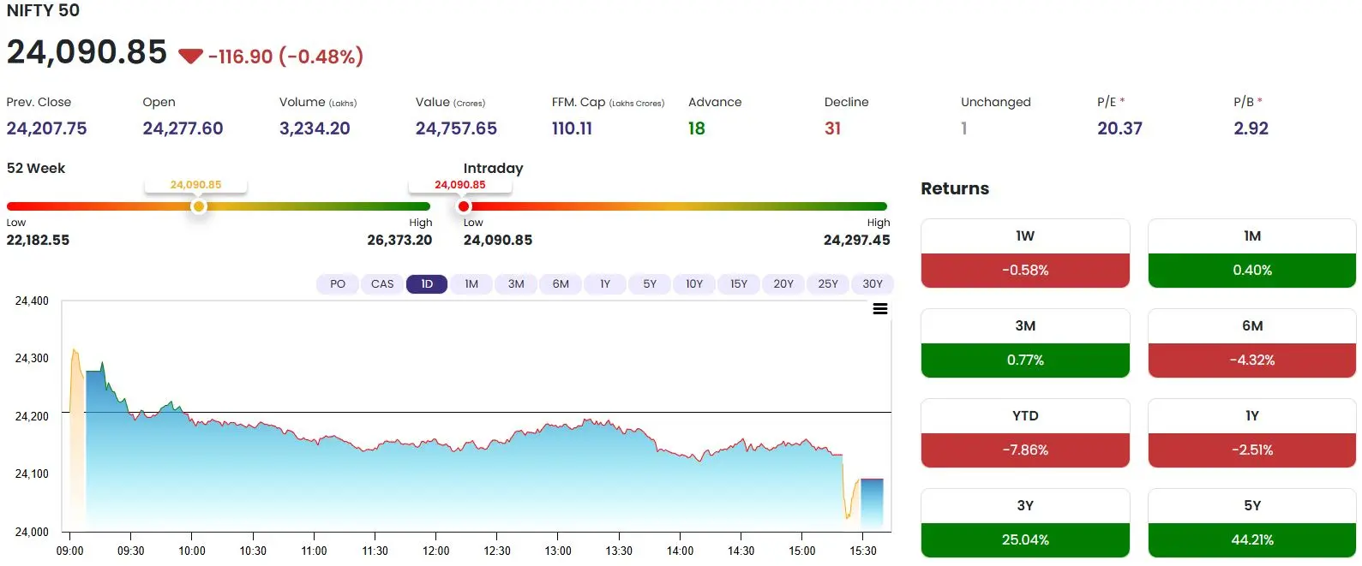Click the Intraday range red marker
Image resolution: width=1362 pixels, height=566 pixels.
click(x=464, y=206)
